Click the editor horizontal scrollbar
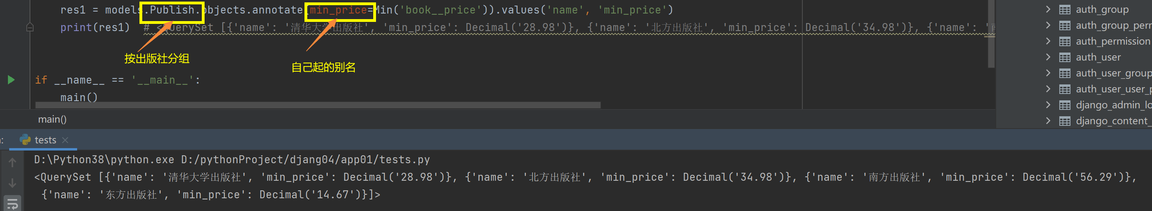The height and width of the screenshot is (211, 1152). 318,105
